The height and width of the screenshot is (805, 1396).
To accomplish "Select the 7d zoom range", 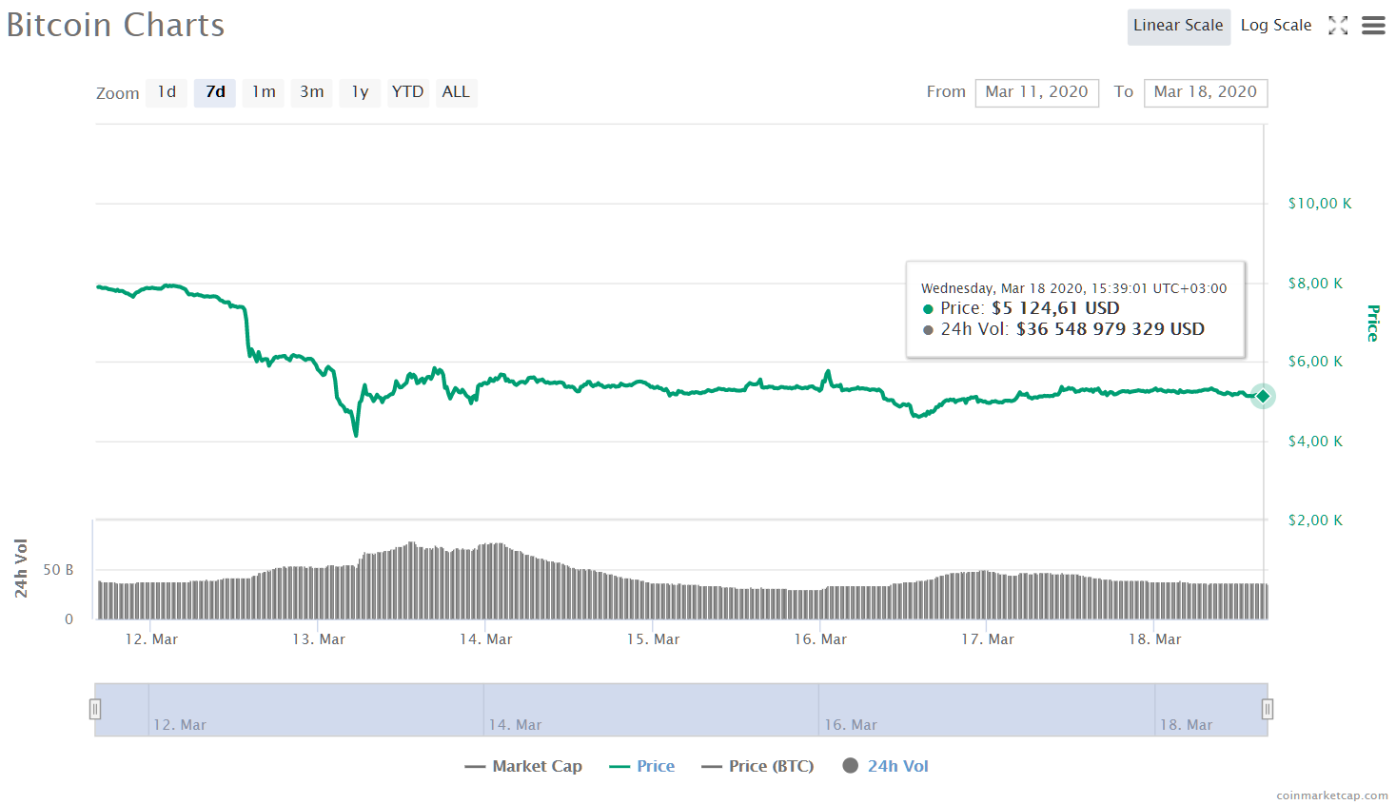I will [x=215, y=92].
